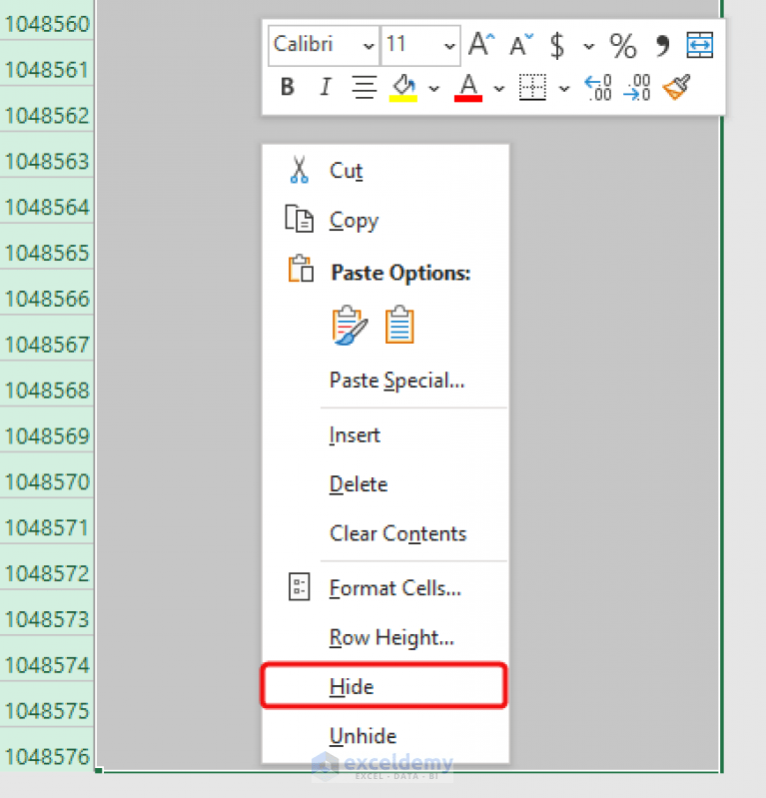The width and height of the screenshot is (766, 798).
Task: Toggle Italic formatting
Action: click(x=326, y=87)
